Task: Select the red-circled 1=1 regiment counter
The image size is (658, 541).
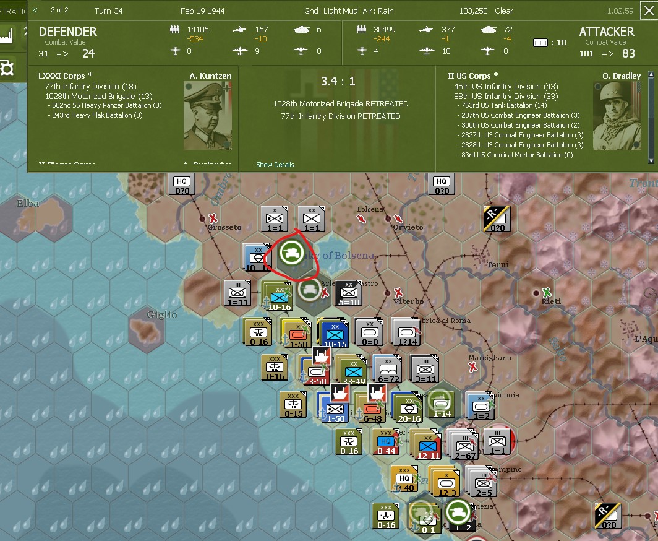Action: (497, 441)
